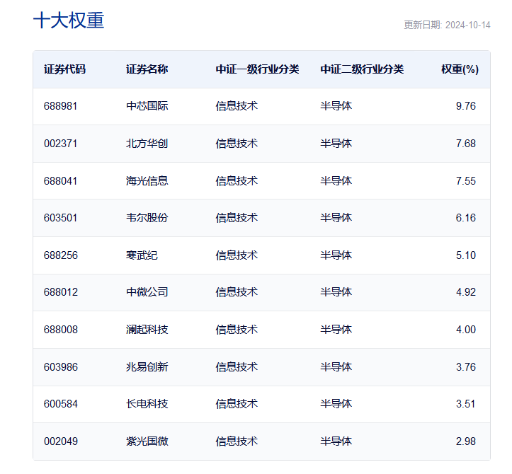Image resolution: width=512 pixels, height=474 pixels.
Task: Select security name 兆易创新
Action: click(147, 367)
